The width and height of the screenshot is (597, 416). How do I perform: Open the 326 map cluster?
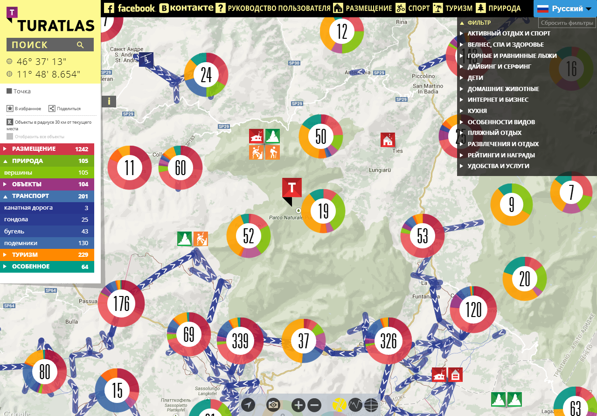coord(389,341)
